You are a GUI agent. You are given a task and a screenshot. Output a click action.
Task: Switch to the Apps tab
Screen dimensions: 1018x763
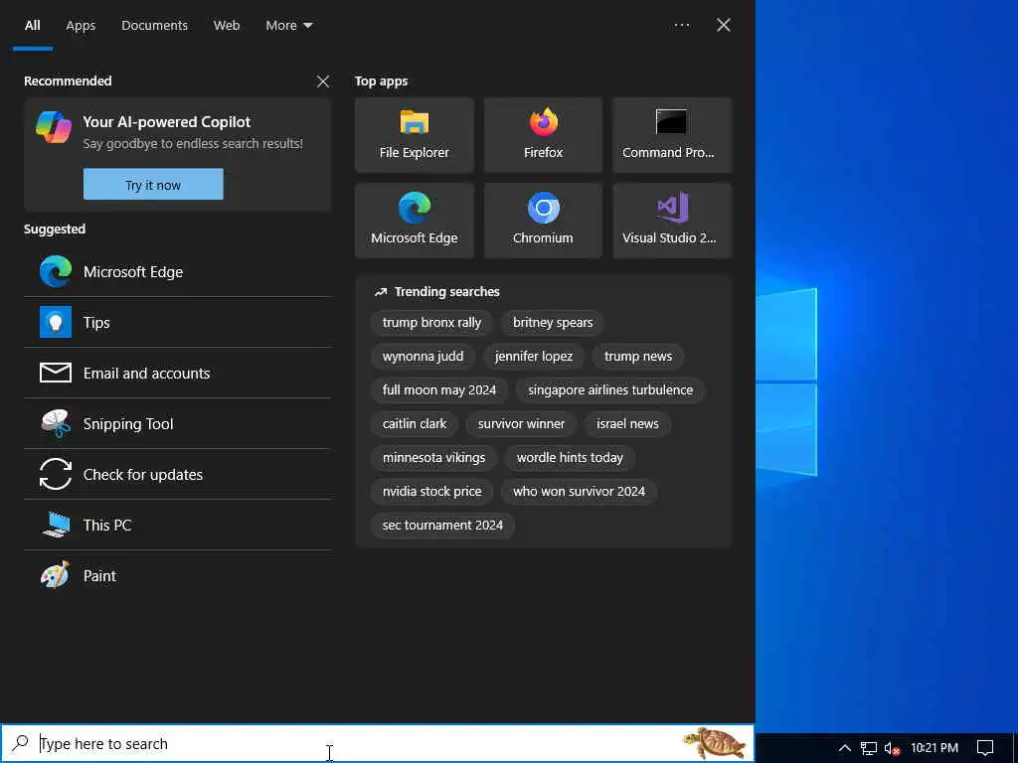click(81, 25)
